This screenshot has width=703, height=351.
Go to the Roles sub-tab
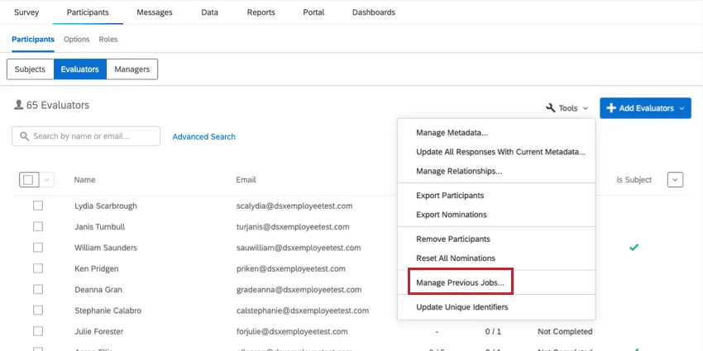pos(108,40)
